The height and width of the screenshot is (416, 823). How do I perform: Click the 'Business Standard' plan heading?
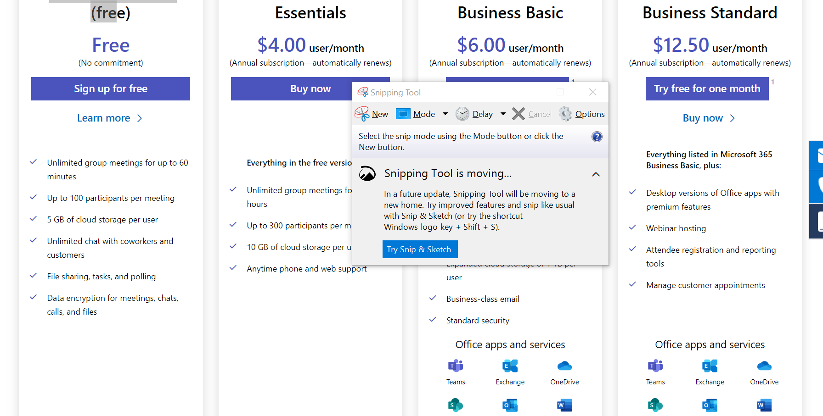(710, 13)
